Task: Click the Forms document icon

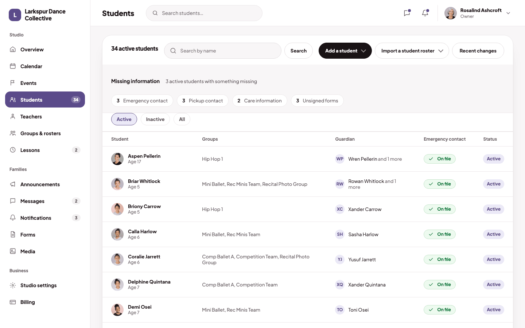Action: (x=13, y=235)
